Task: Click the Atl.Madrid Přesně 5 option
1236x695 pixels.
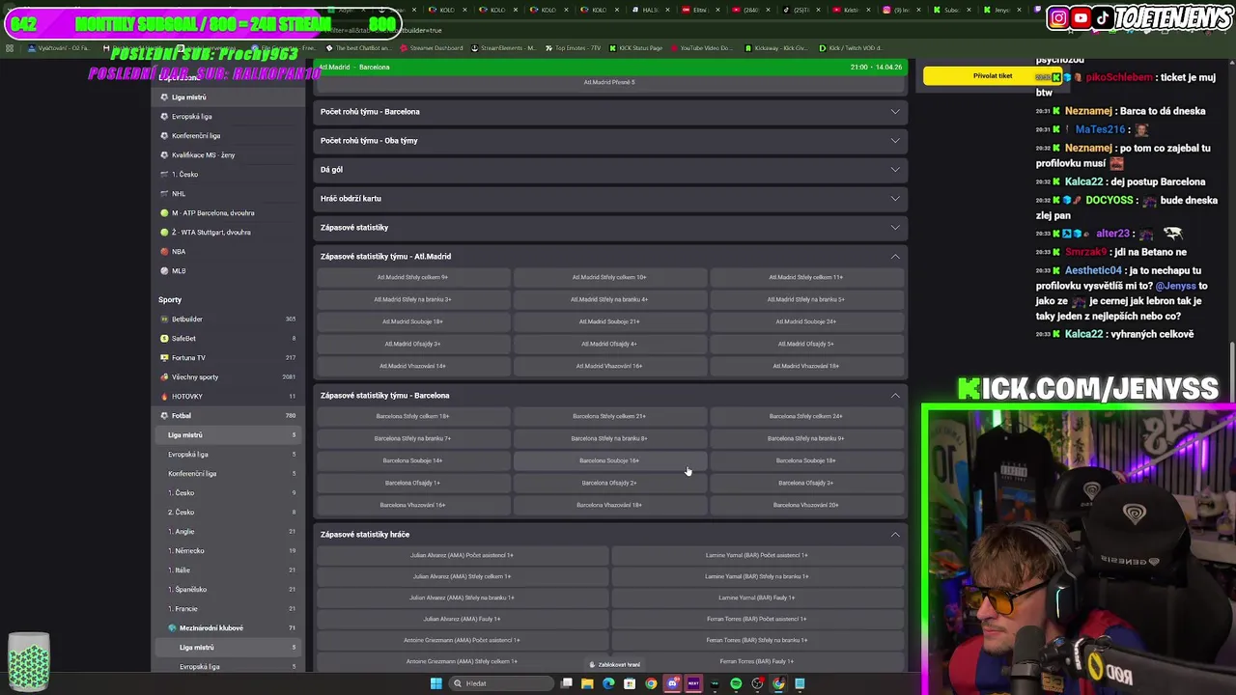Action: 609,83
